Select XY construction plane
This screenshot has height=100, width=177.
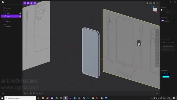(x=163, y=42)
